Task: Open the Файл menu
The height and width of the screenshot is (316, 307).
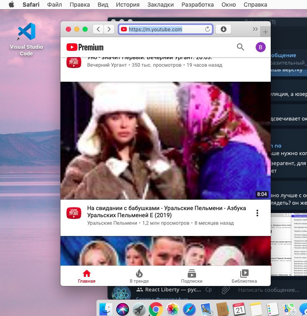Action: 55,5
